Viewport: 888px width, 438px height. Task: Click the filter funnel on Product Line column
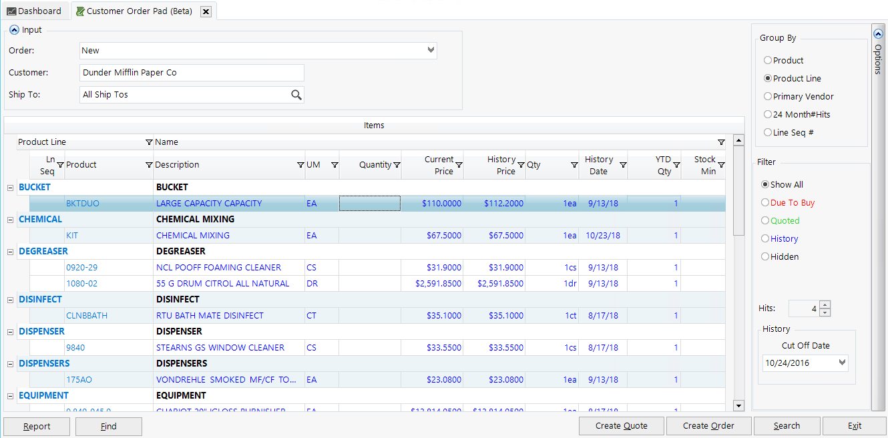click(x=148, y=142)
